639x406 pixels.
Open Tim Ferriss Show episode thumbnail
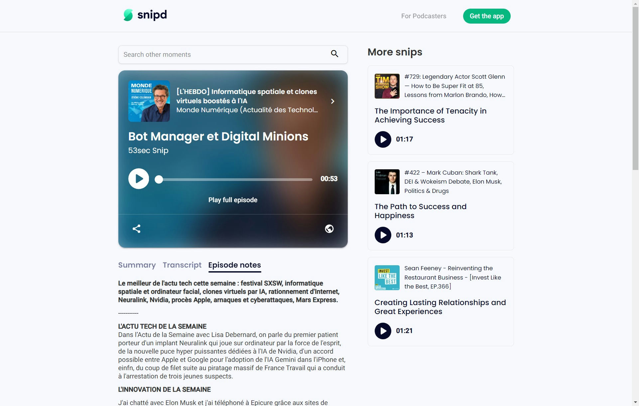pos(387,86)
